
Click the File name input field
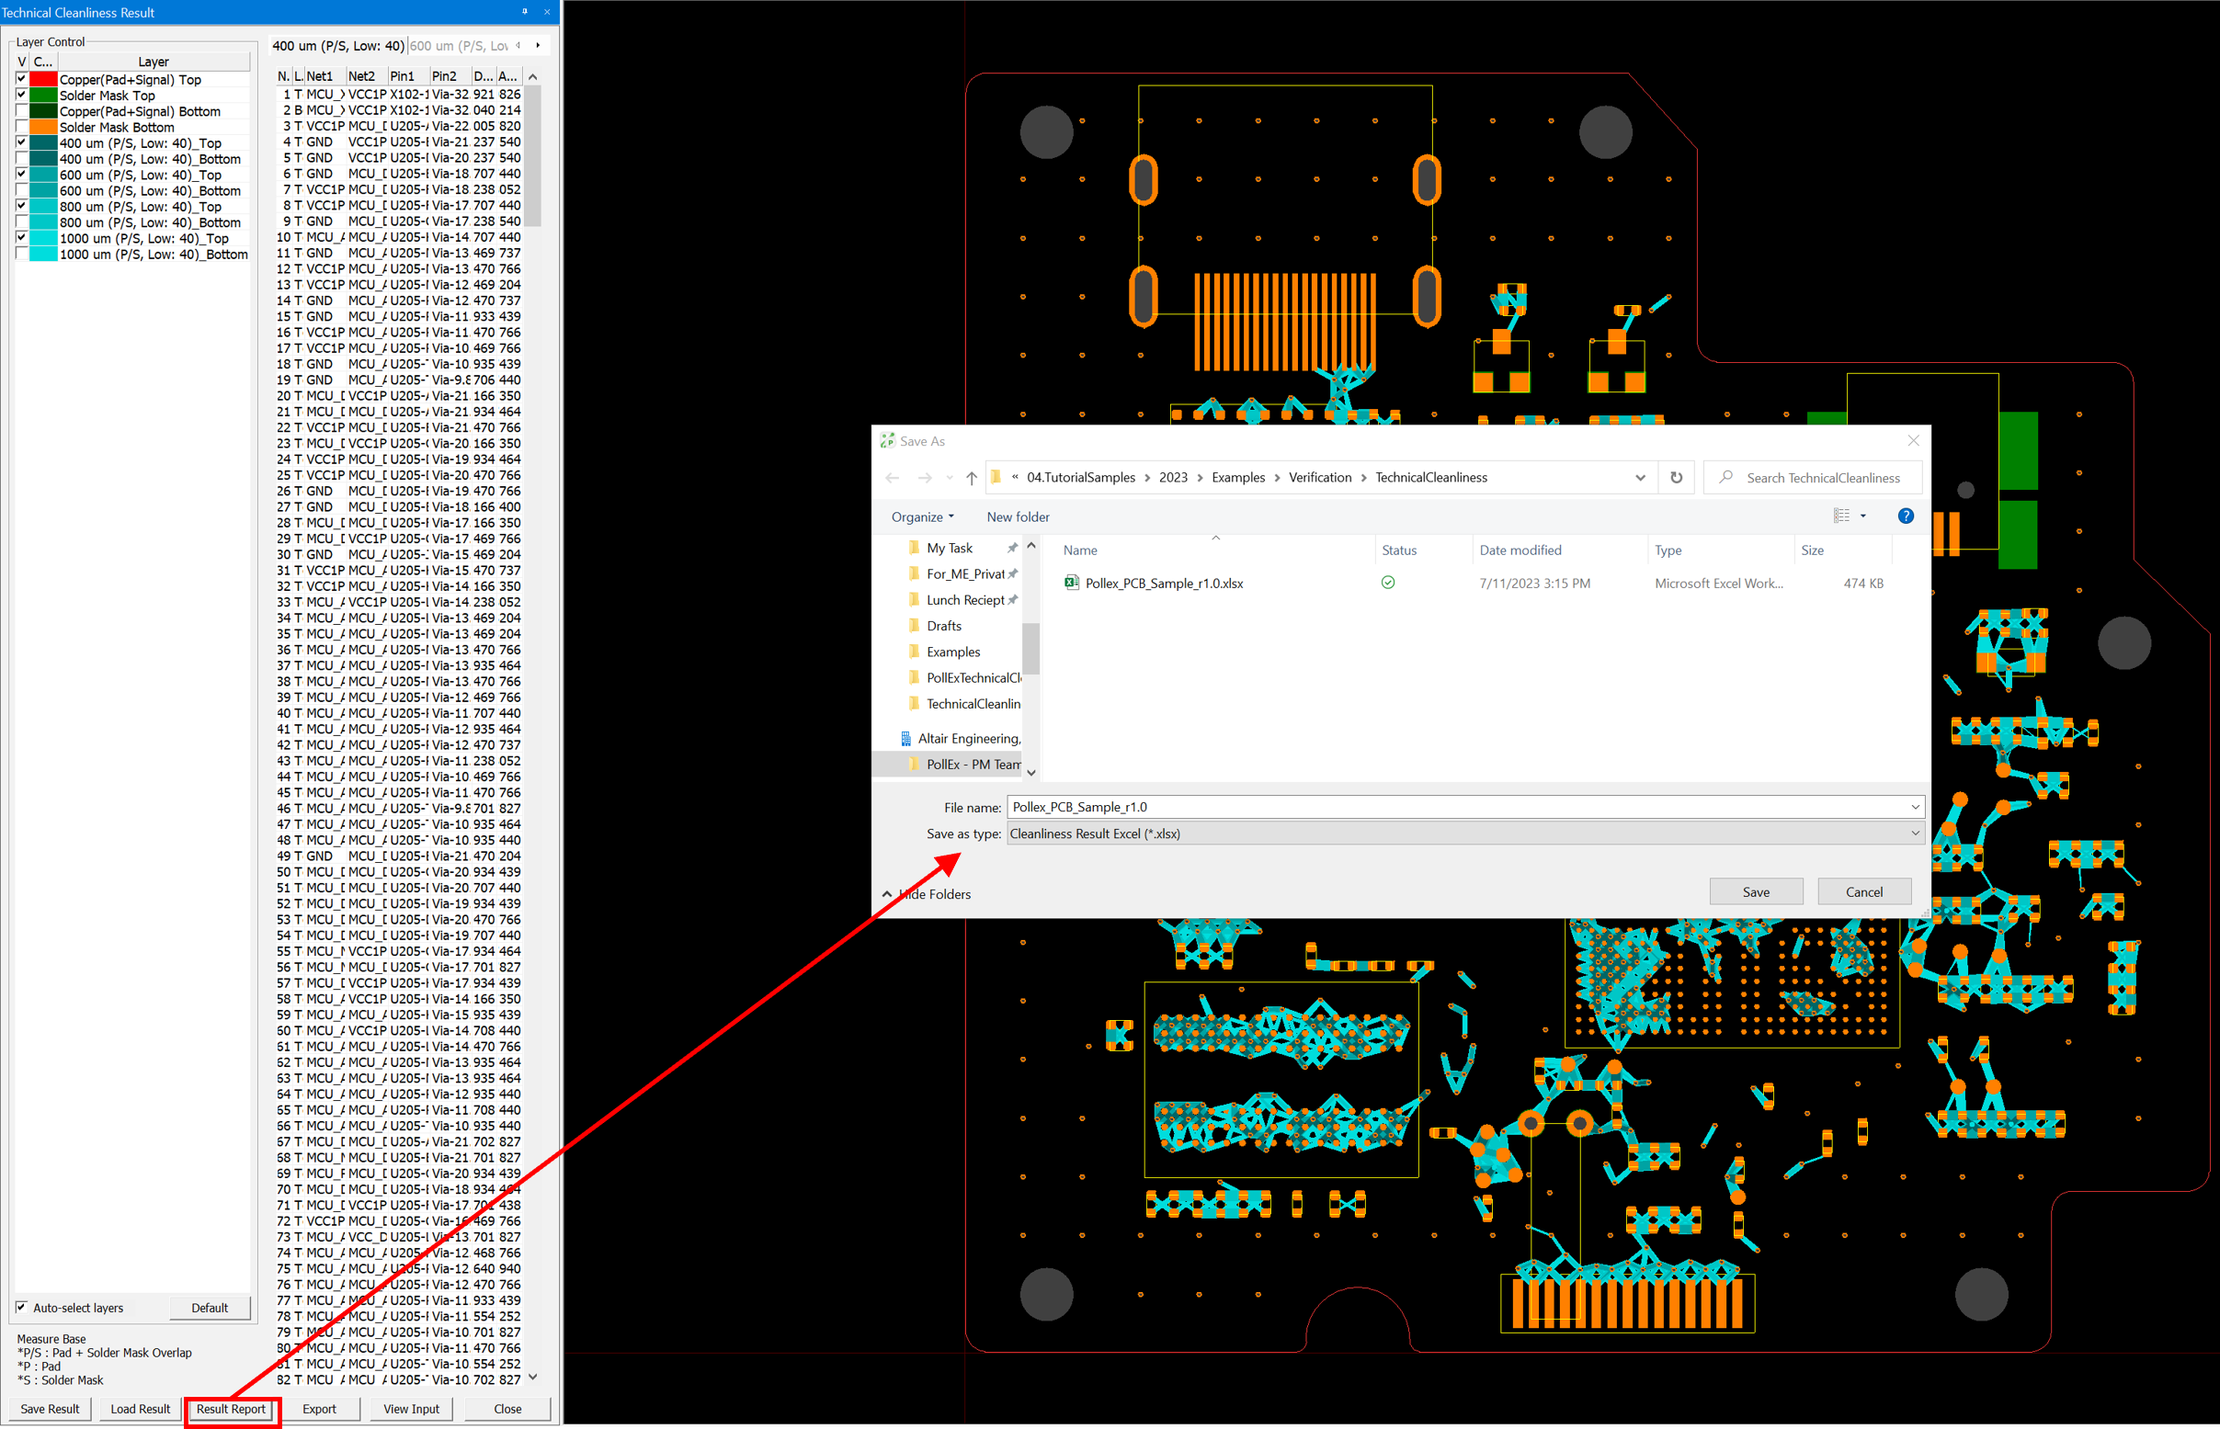1457,806
